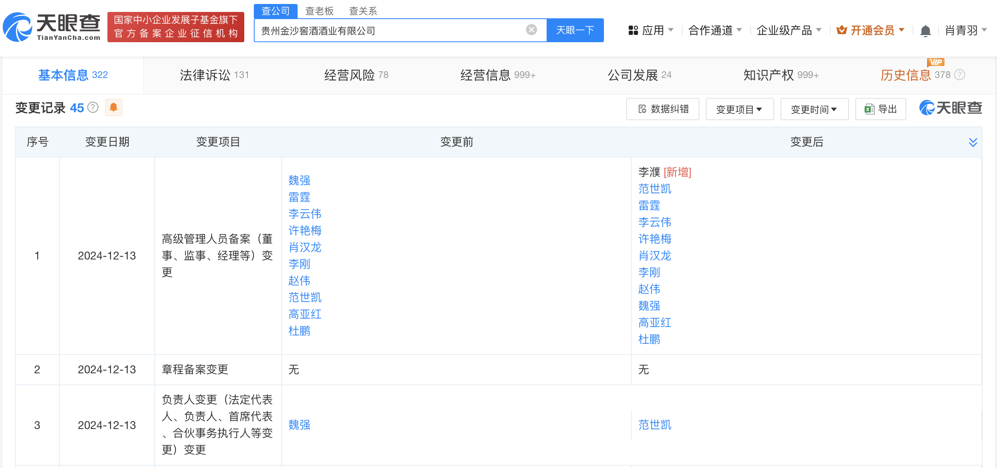Switch to the 公司发展 tab
997x468 pixels.
[639, 75]
